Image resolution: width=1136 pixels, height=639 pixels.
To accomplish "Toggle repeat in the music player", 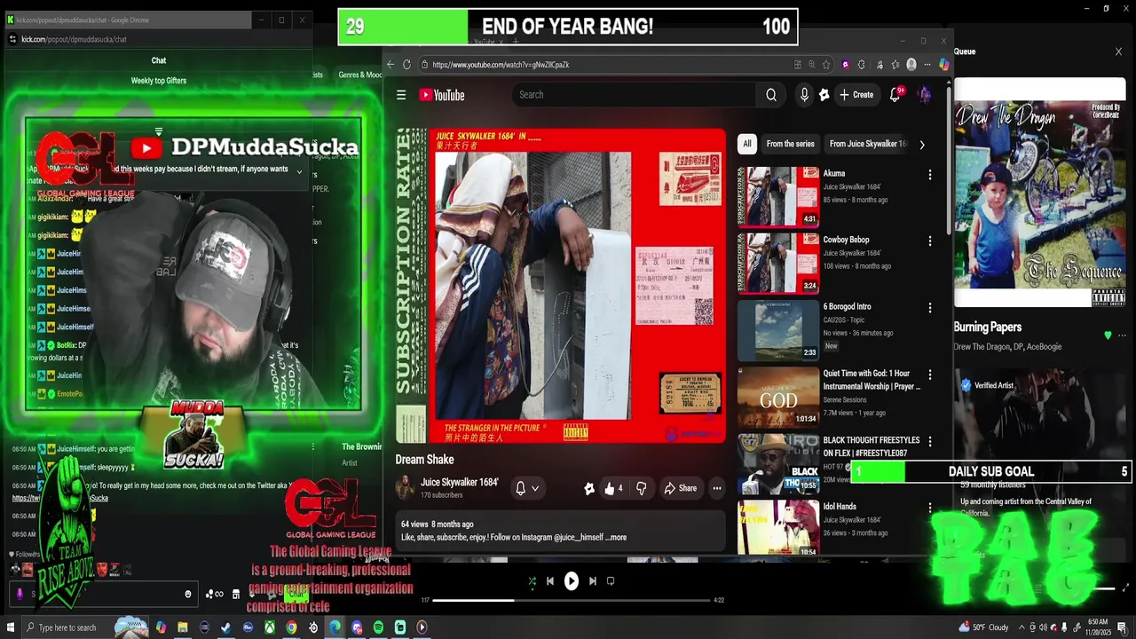I will click(611, 581).
